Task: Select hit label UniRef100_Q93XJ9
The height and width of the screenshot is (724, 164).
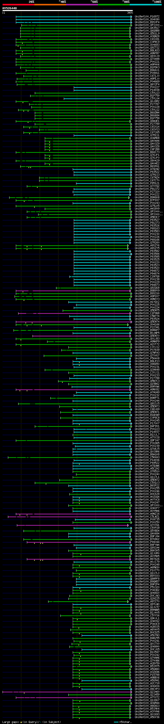Action: coord(147,56)
